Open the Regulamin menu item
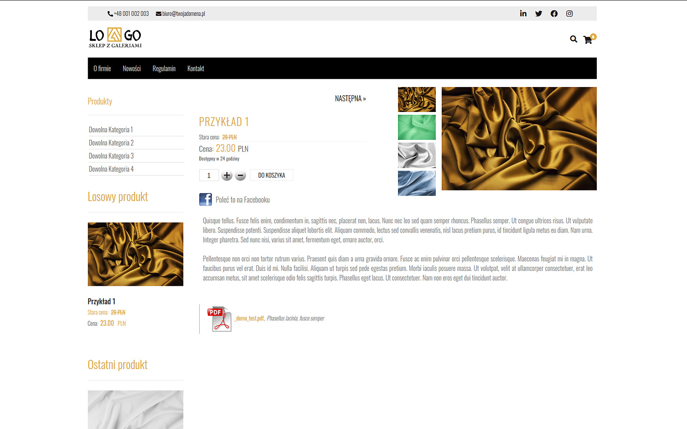The image size is (687, 429). (x=164, y=69)
